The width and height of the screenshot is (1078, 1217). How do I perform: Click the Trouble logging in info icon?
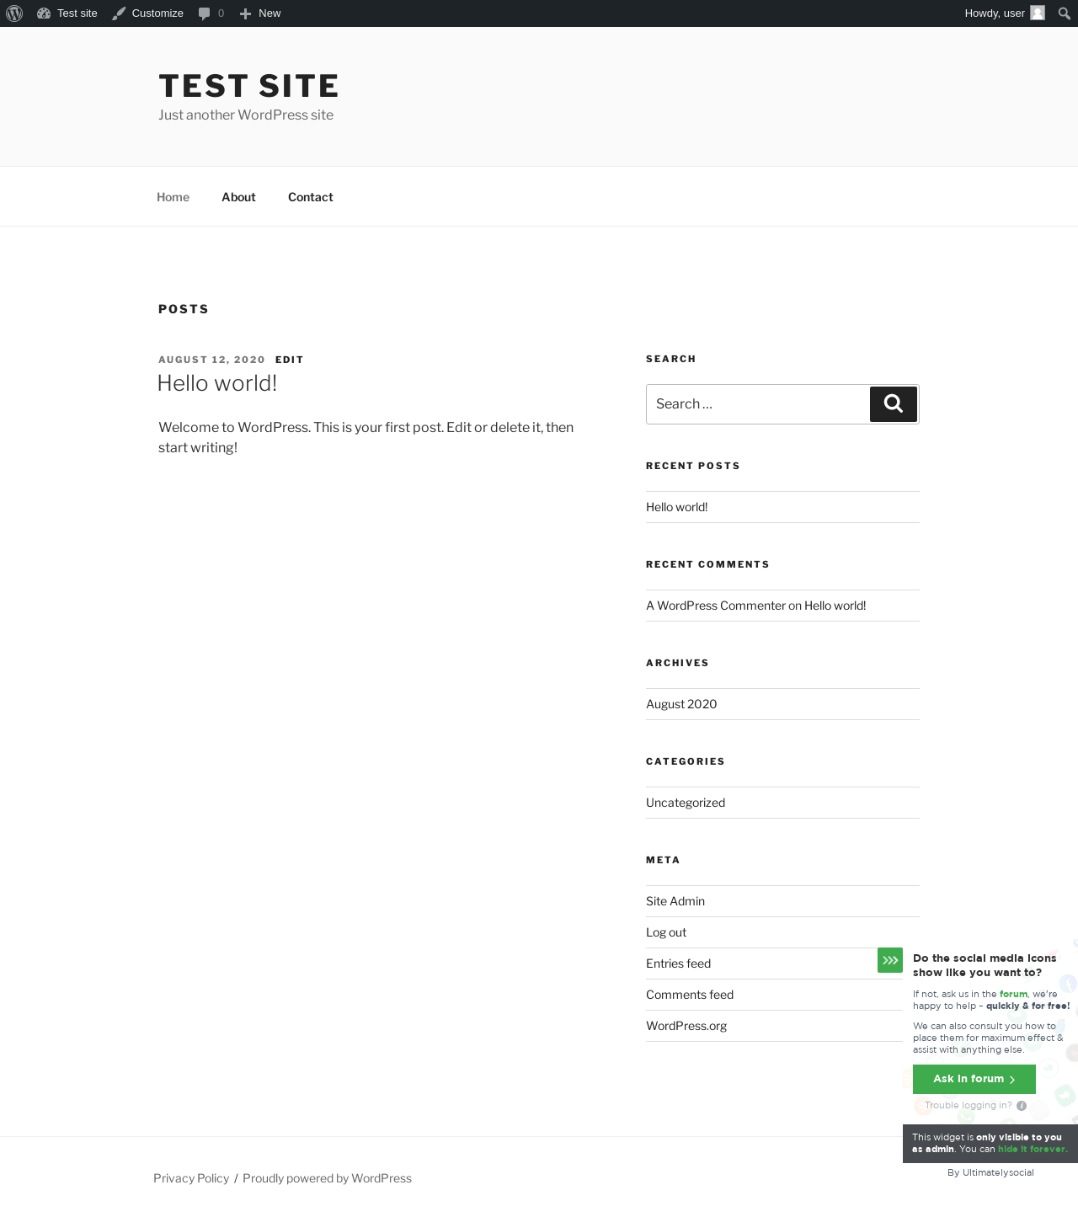(1022, 1106)
